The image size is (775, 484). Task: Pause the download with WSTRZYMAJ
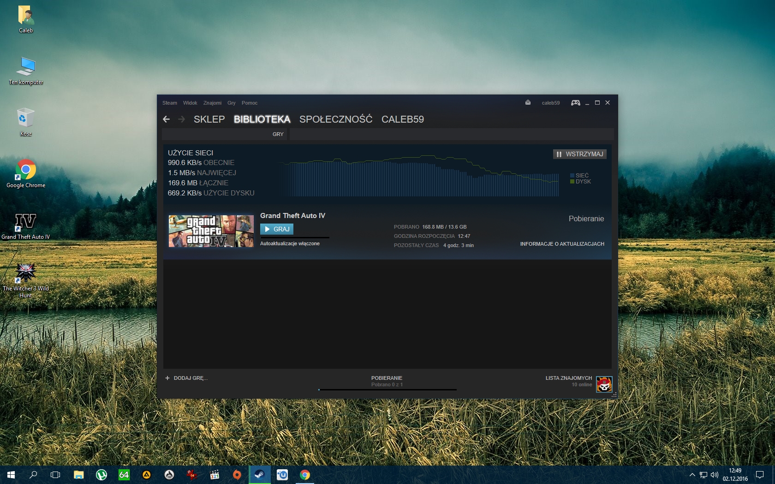580,154
